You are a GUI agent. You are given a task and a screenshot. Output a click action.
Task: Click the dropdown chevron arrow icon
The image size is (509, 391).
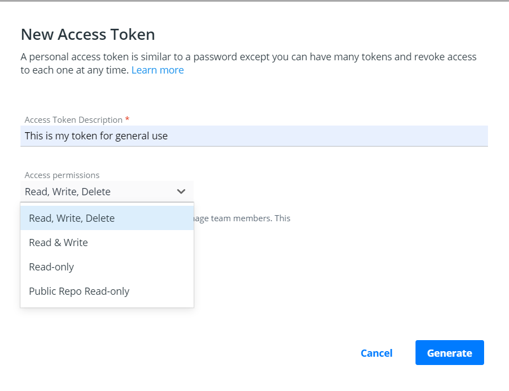(x=181, y=191)
